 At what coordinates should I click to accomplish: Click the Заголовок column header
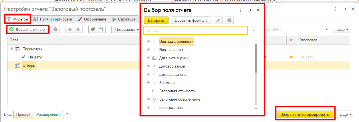coord(308,40)
